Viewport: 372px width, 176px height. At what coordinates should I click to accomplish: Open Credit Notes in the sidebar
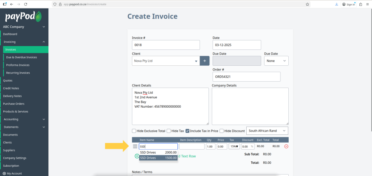tap(11, 88)
